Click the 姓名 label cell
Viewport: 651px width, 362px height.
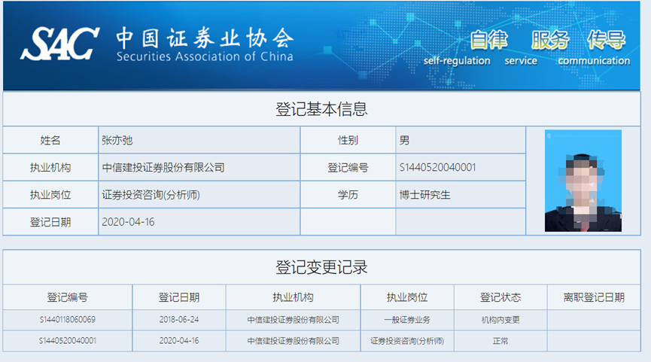(x=50, y=140)
